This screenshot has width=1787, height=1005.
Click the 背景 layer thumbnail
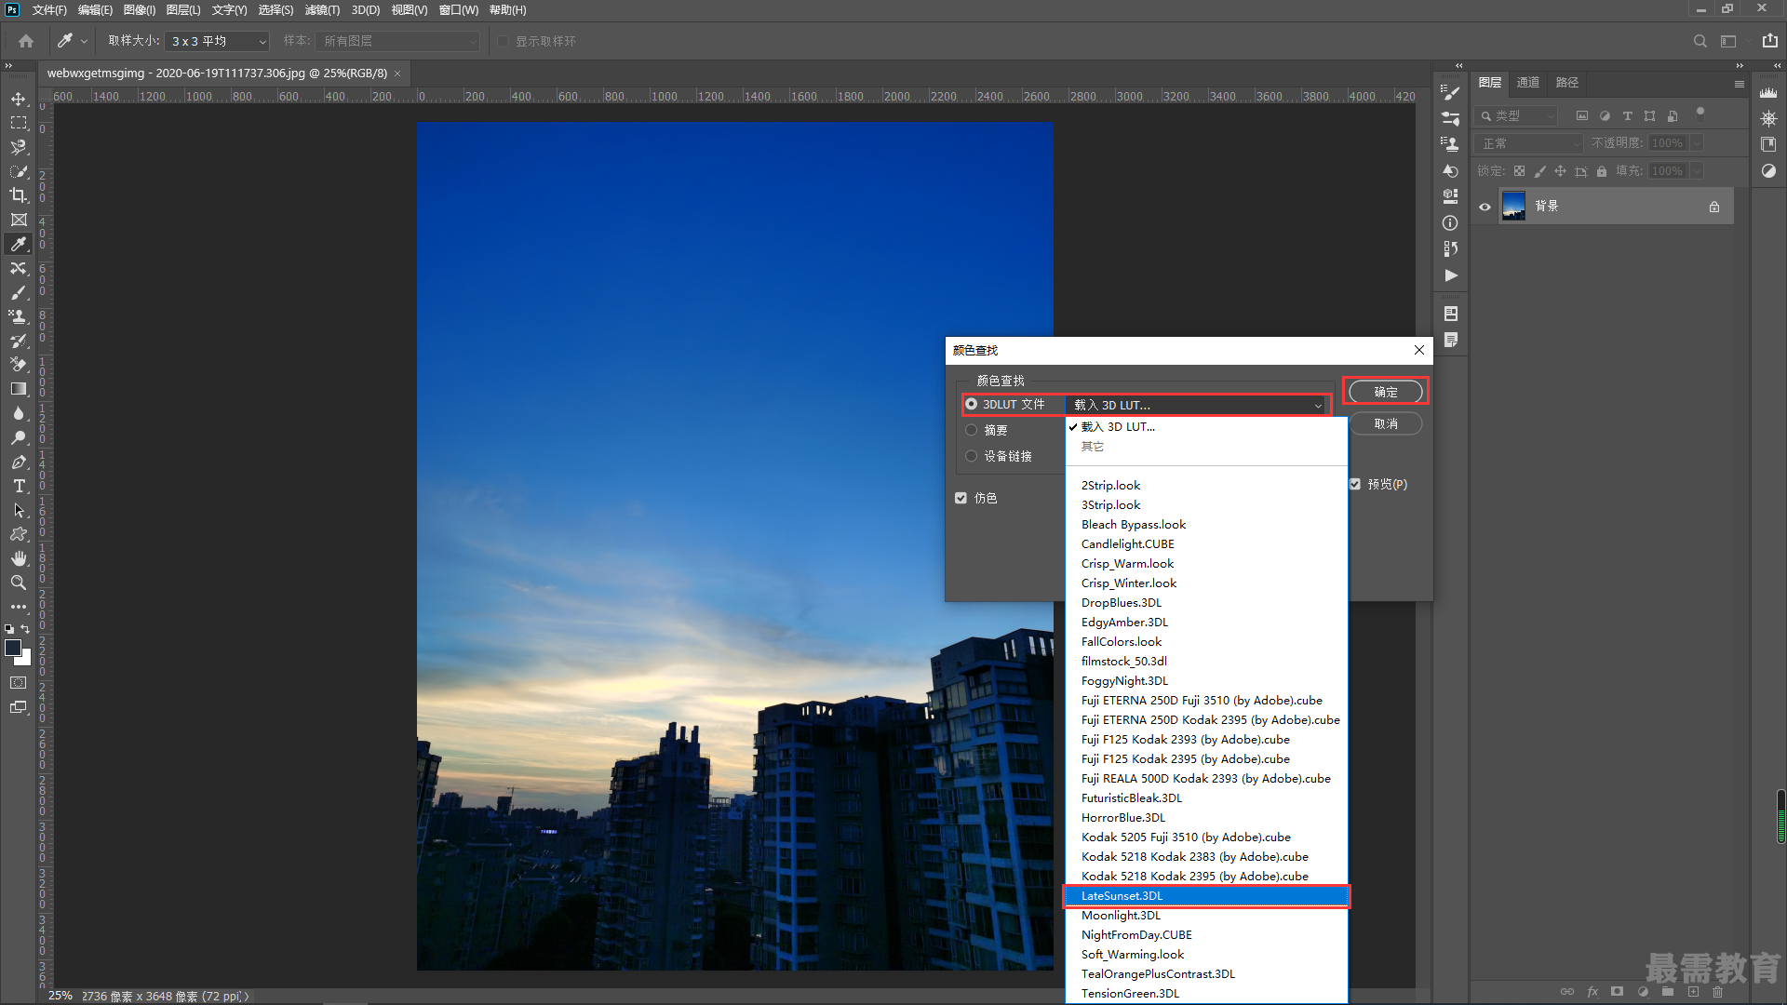click(x=1514, y=207)
